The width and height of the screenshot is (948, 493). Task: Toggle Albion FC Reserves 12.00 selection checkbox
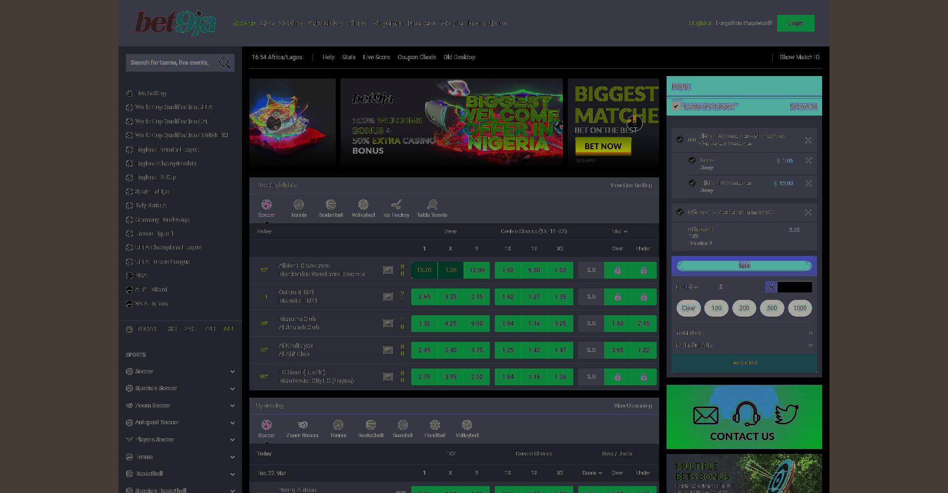pos(692,183)
